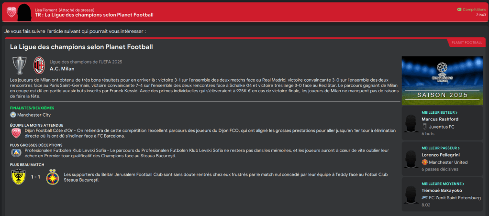
Task: Open the Compétitions category tag
Action: coord(473,9)
